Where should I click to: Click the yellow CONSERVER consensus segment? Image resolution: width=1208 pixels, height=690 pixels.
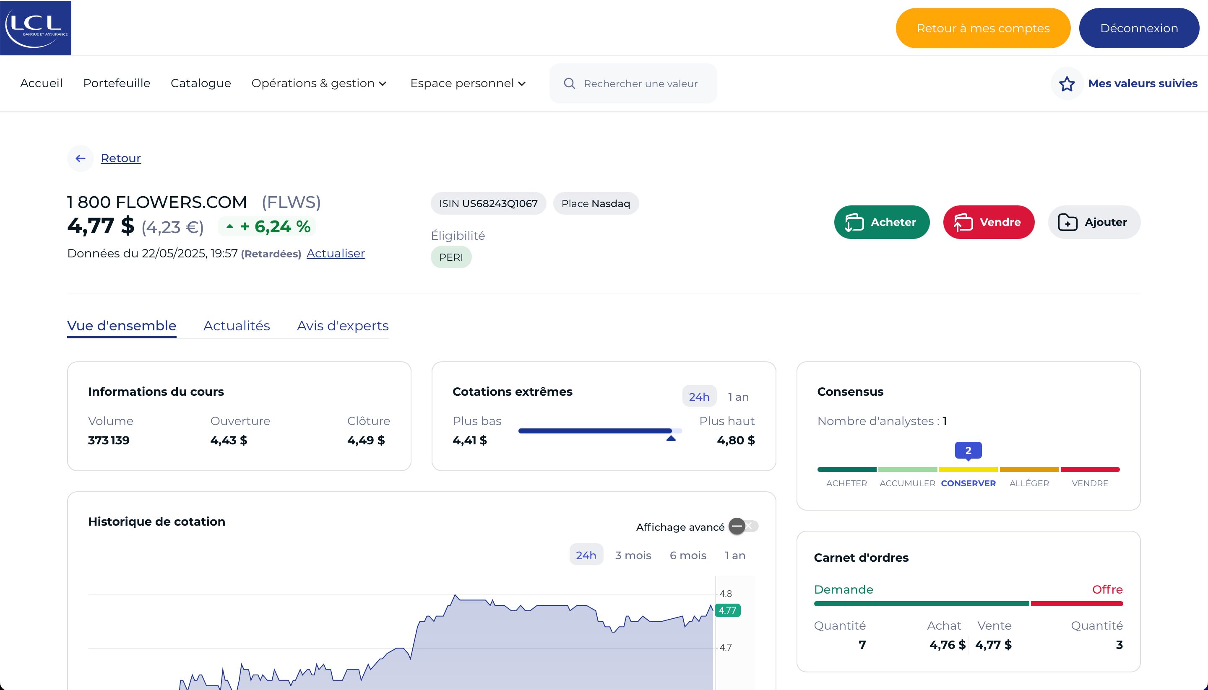pos(968,470)
